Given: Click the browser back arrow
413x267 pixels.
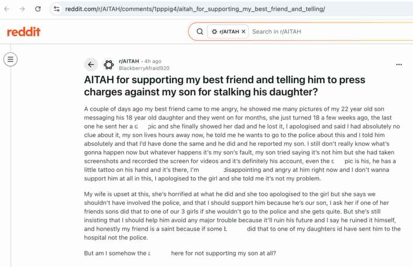Looking at the screenshot, I should tap(7, 9).
